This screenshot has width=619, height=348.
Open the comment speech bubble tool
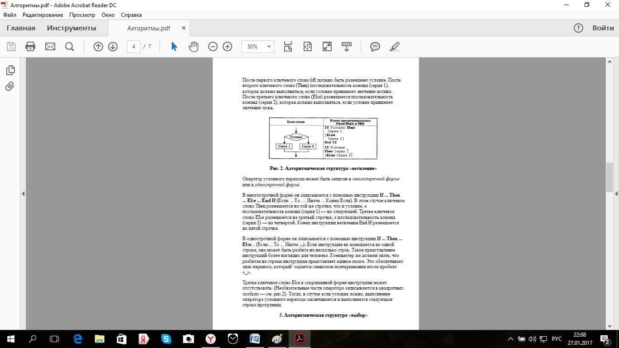click(375, 47)
